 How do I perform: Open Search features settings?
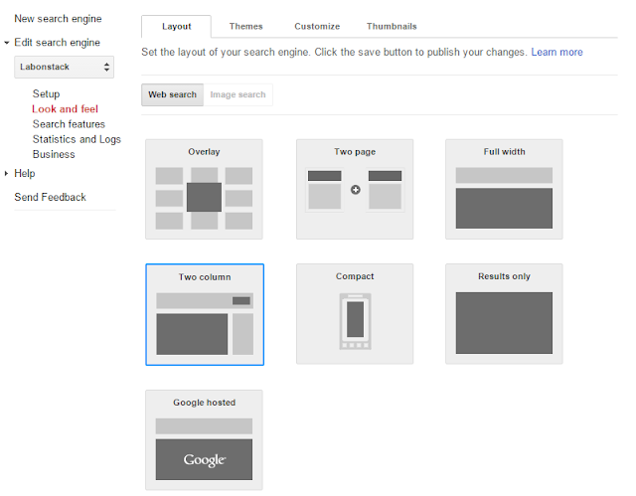point(69,124)
